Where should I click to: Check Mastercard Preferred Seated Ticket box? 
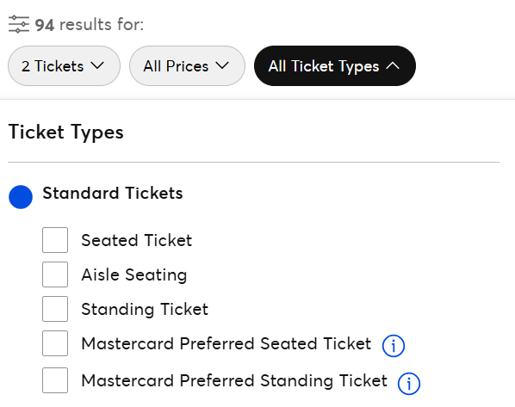(55, 343)
